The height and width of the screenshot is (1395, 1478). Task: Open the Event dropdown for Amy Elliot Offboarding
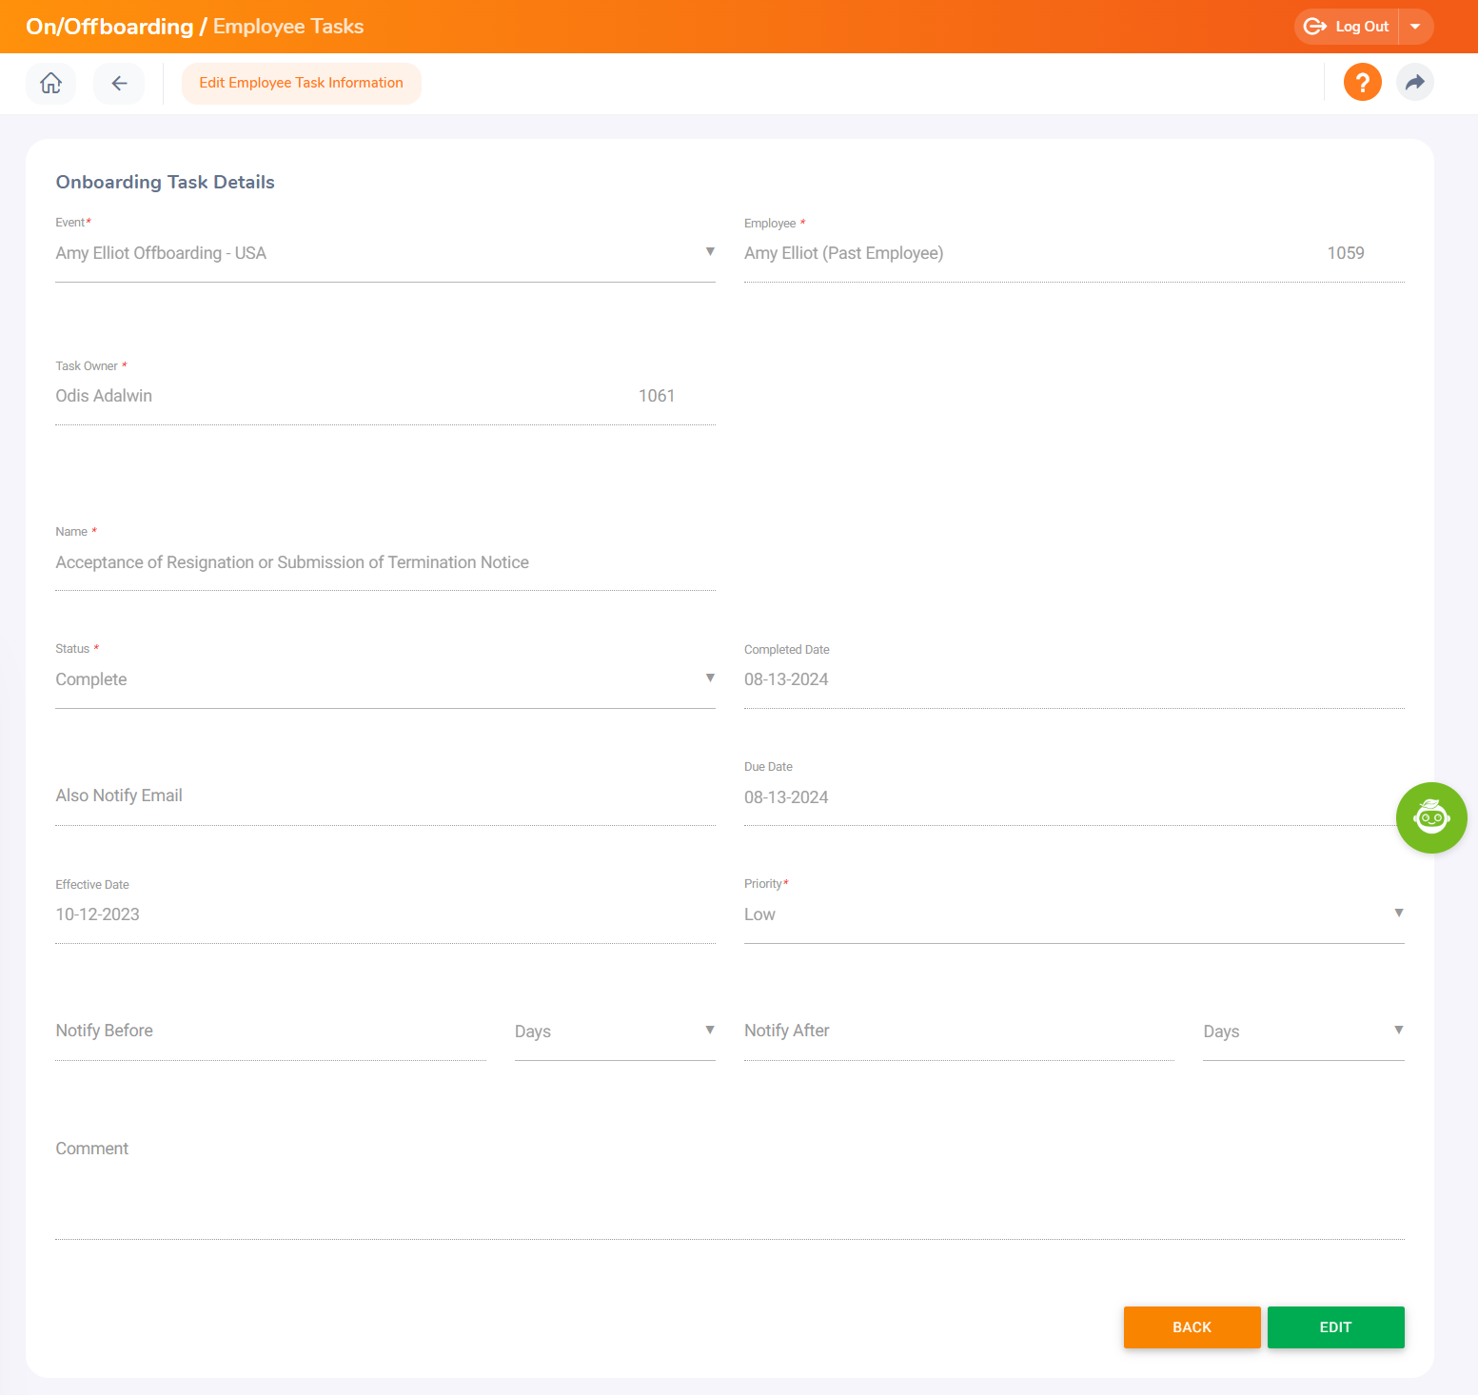coord(710,251)
